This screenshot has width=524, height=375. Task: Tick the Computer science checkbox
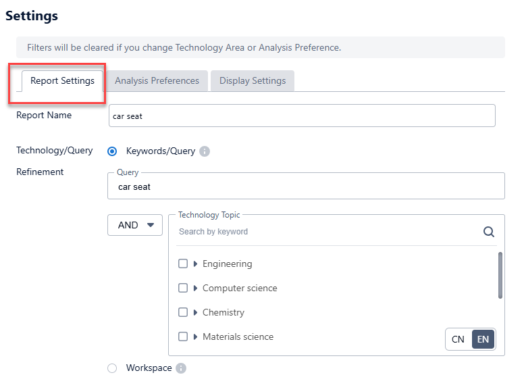183,289
